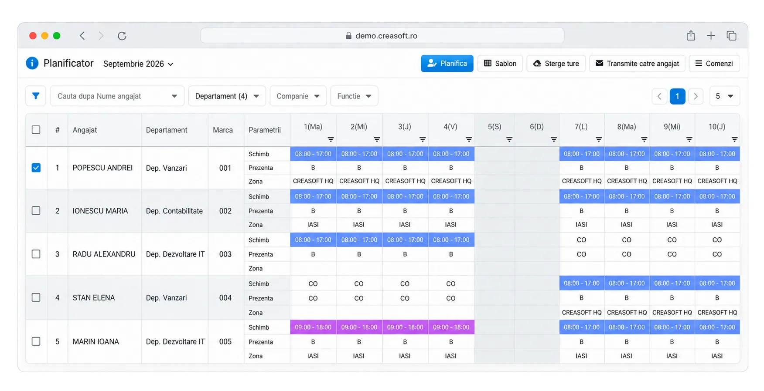Screen dimensions: 764x391
Task: Open the Comenzi menu
Action: pyautogui.click(x=714, y=64)
